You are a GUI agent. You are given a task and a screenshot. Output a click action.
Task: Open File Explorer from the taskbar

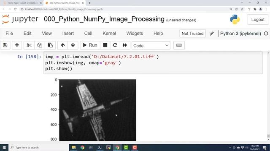[74, 147]
